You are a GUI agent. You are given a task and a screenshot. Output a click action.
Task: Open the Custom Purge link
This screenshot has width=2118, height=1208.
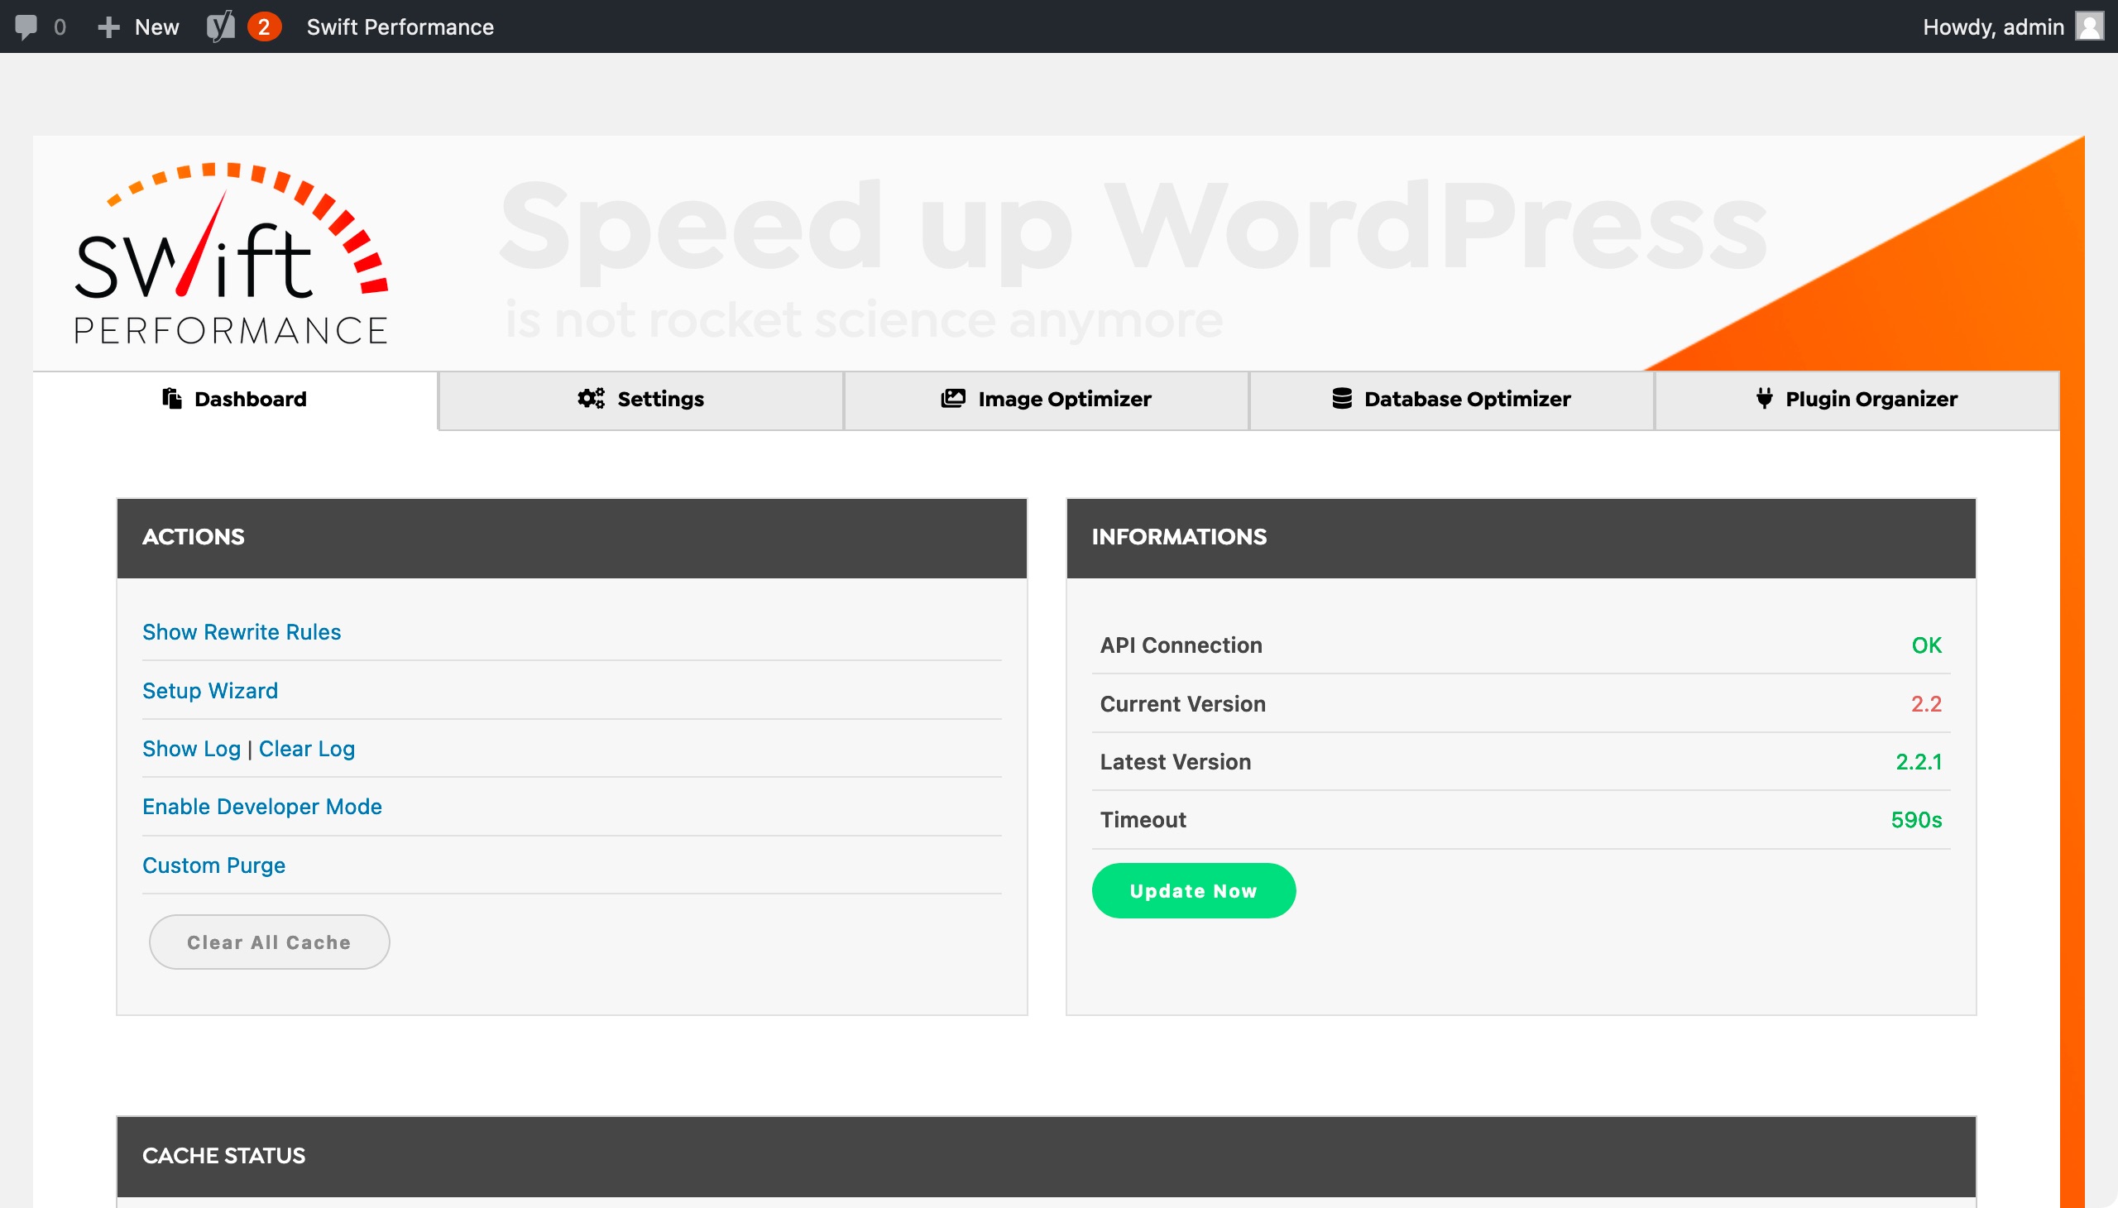[x=214, y=865]
